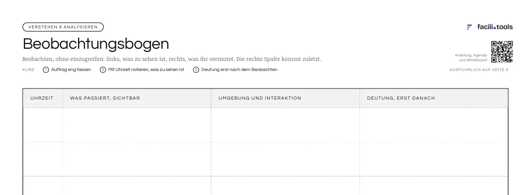Click the Uhrzeit column header
This screenshot has width=531, height=195.
pyautogui.click(x=42, y=99)
